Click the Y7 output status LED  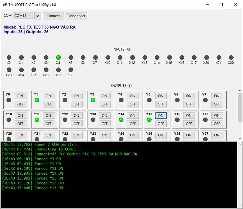coord(205,100)
